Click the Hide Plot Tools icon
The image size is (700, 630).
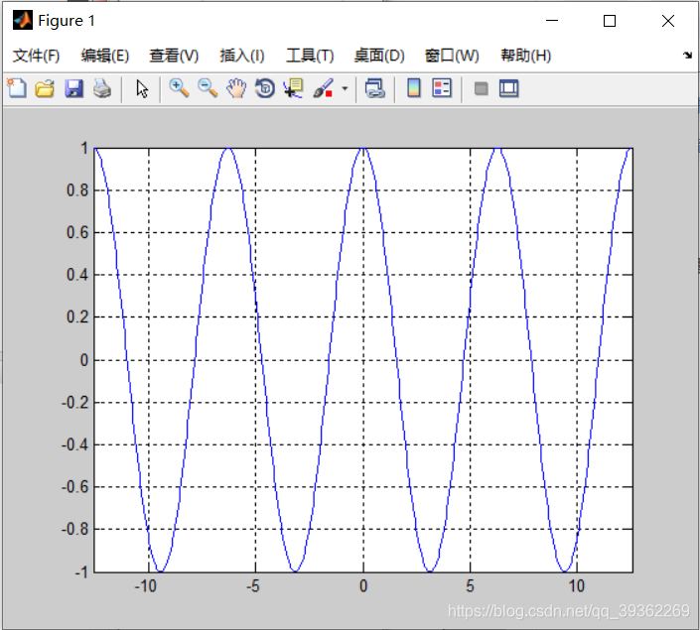(x=481, y=88)
